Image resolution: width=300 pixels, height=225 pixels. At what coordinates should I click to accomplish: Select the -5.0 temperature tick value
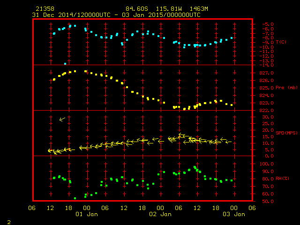coord(268,24)
